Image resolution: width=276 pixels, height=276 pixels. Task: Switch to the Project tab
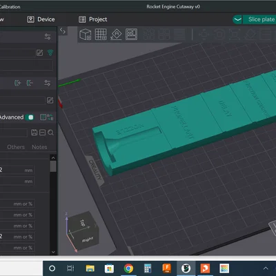(92, 19)
